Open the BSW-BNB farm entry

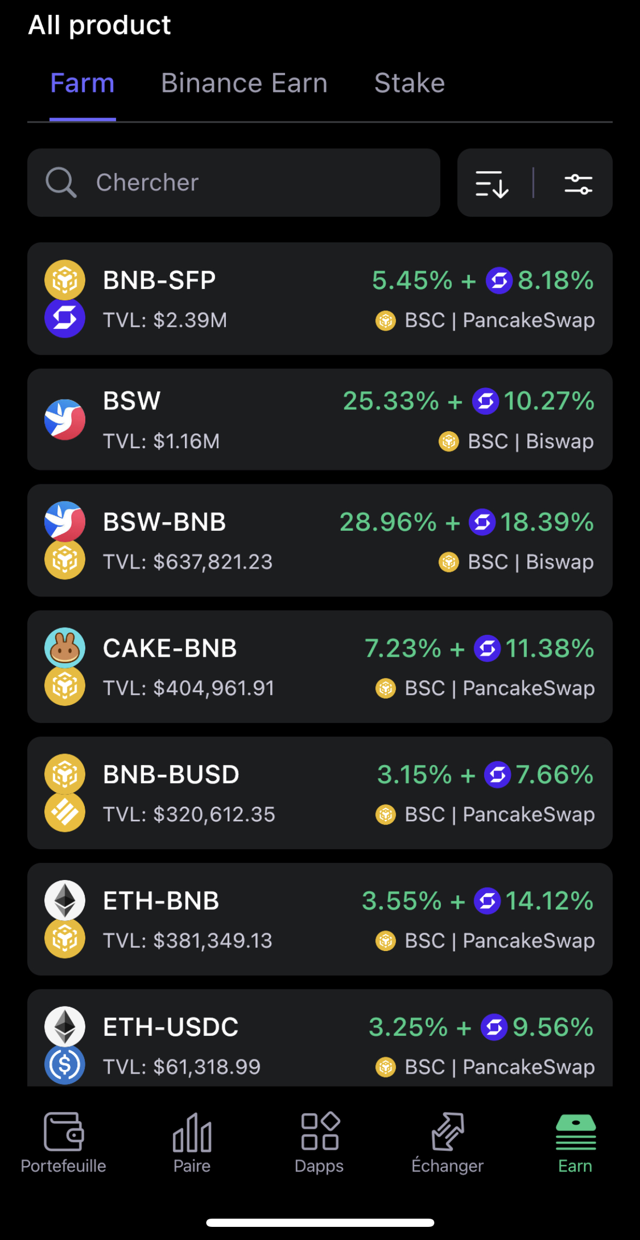[x=320, y=540]
